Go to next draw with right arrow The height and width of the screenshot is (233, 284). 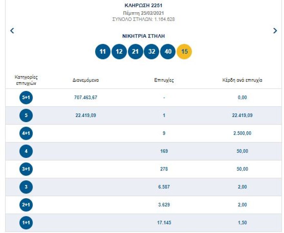coord(275,31)
